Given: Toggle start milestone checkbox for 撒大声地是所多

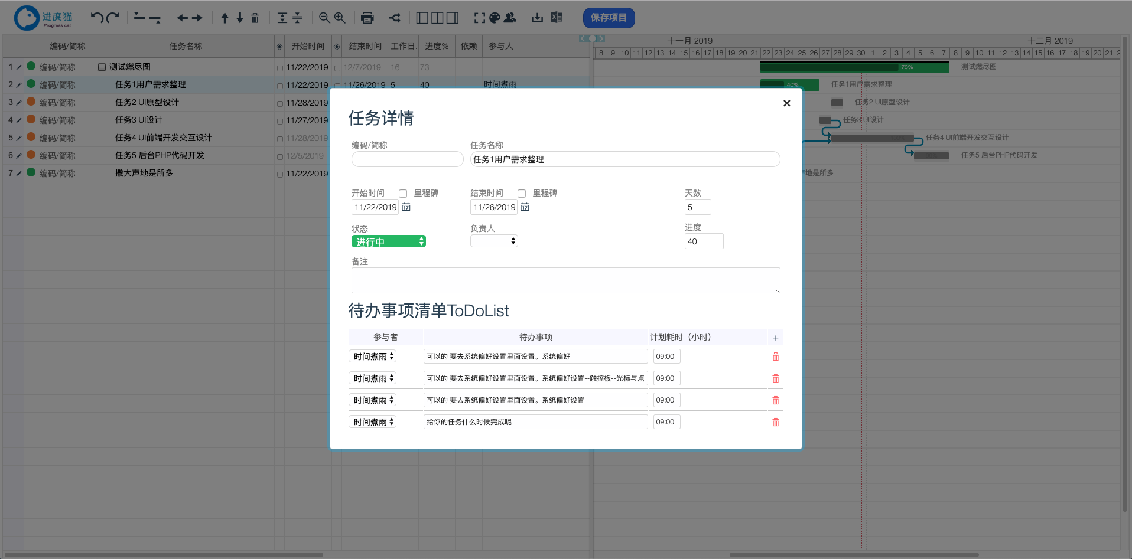Looking at the screenshot, I should (280, 175).
